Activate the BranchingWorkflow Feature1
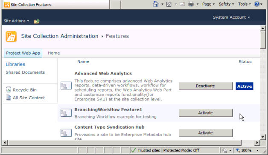The image size is (268, 155). (206, 113)
